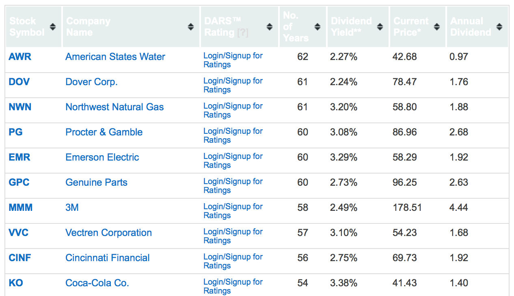Sort by No. of Years arrows
The height and width of the screenshot is (296, 514).
tap(317, 27)
